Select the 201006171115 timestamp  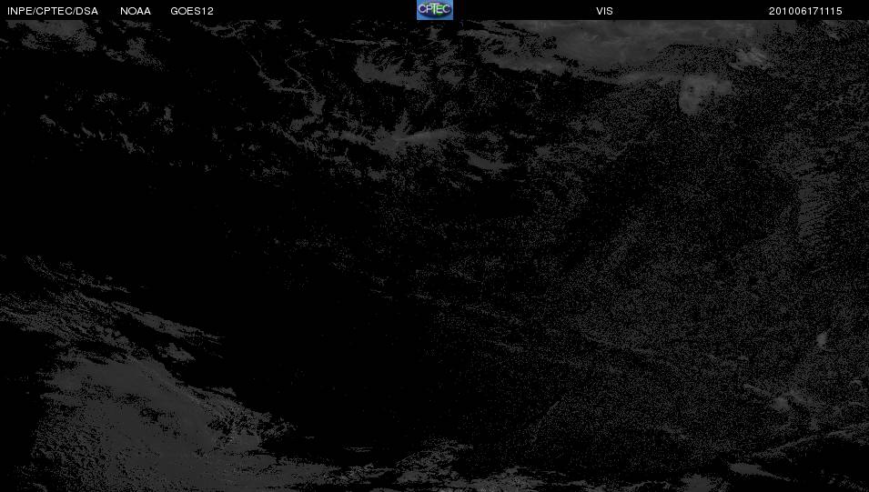[x=805, y=11]
